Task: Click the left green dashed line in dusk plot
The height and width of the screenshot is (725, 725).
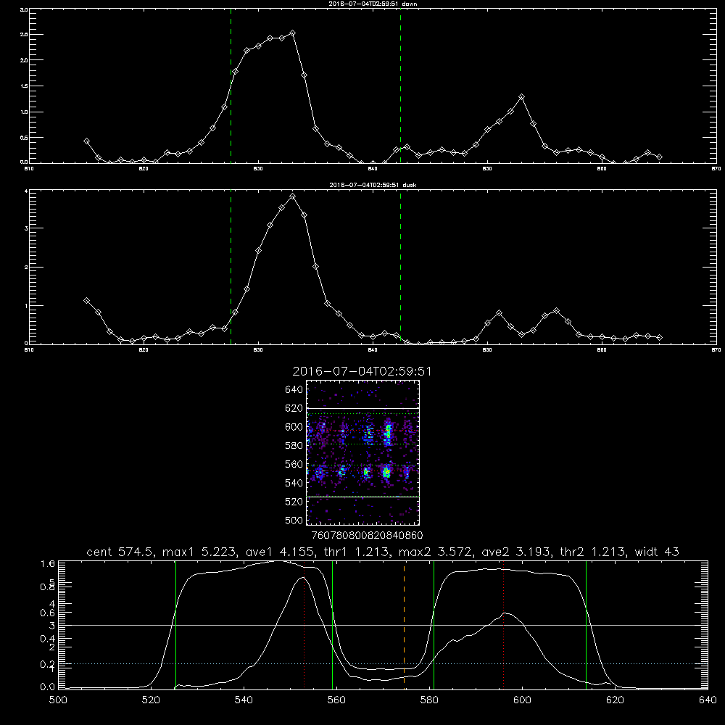Action: [x=231, y=268]
